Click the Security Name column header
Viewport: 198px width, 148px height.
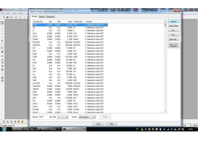[x=38, y=22]
